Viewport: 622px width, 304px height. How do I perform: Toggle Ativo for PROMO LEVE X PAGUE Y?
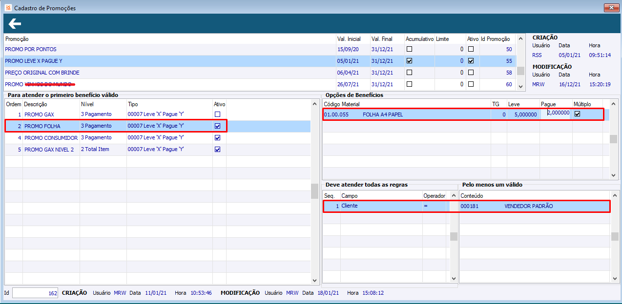(471, 61)
